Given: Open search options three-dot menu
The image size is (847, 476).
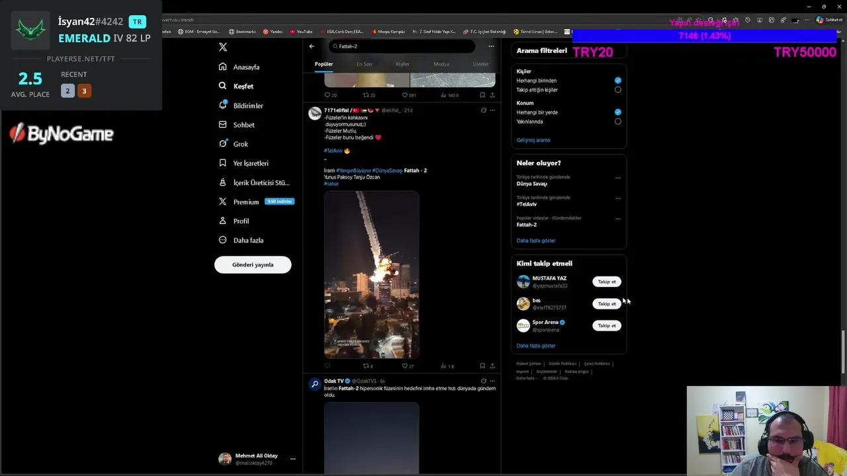Looking at the screenshot, I should coord(491,46).
